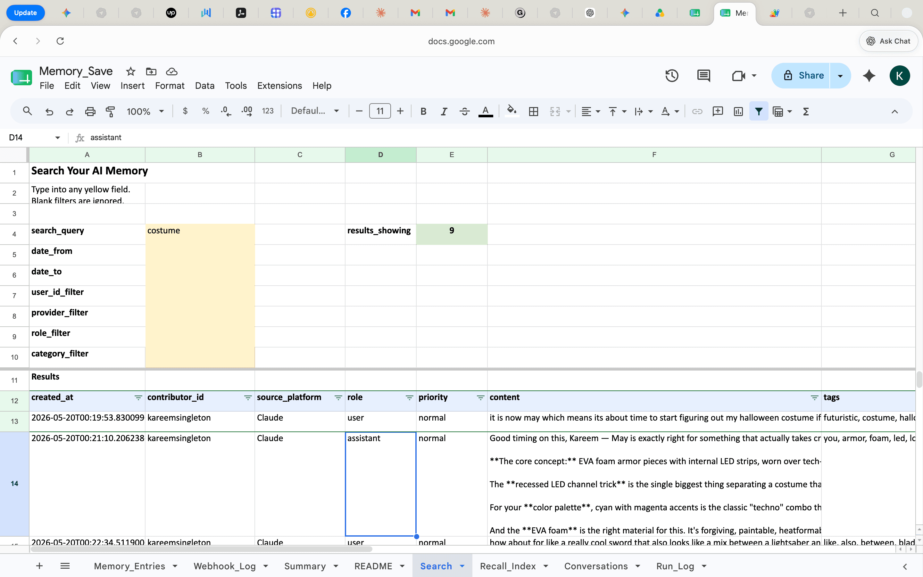Open the Borders icon
The width and height of the screenshot is (923, 577).
pyautogui.click(x=533, y=112)
